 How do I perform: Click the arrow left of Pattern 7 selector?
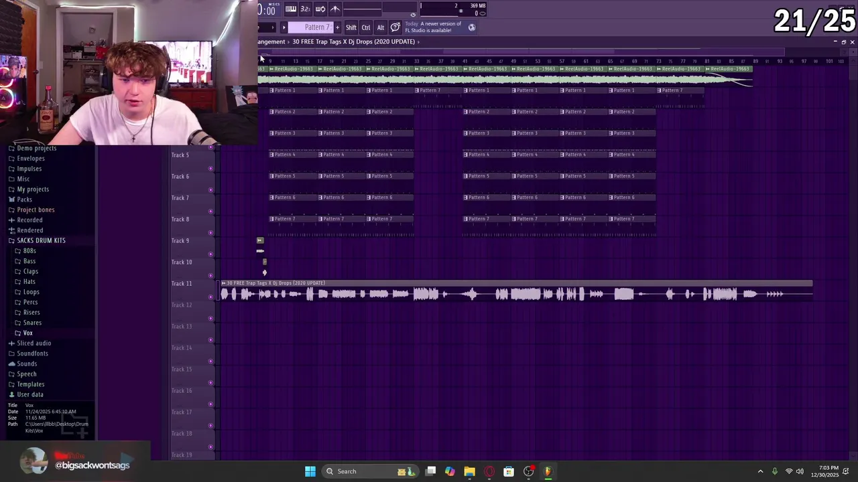coord(284,27)
